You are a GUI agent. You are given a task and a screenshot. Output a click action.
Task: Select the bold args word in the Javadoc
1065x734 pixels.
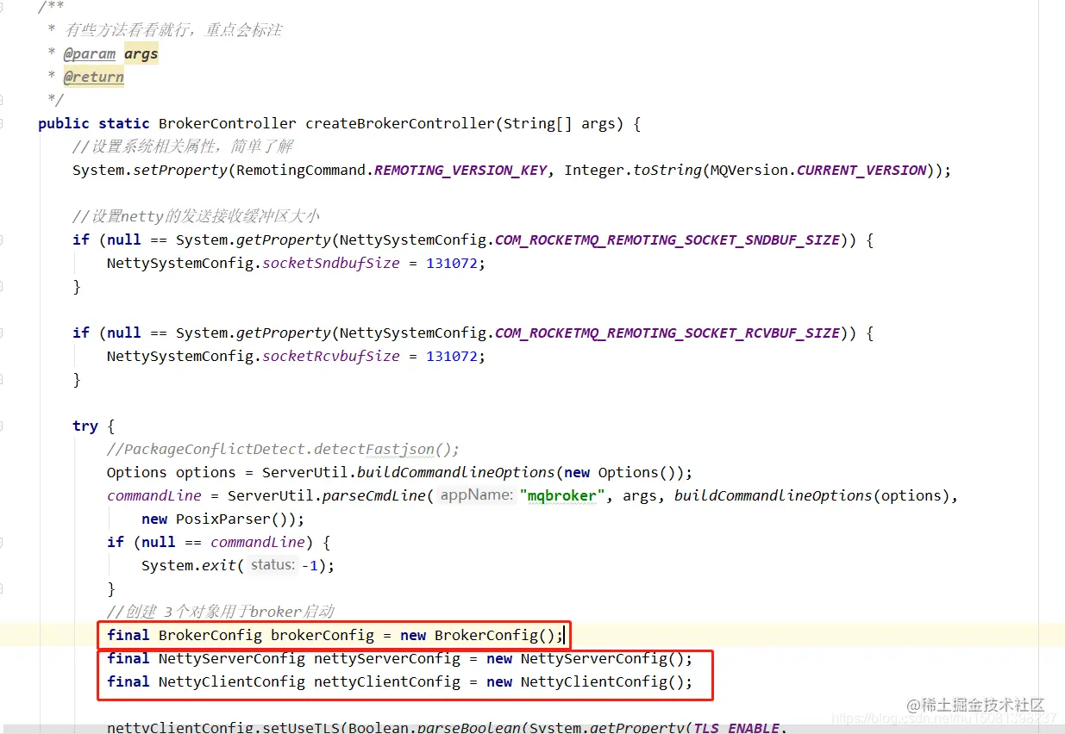pos(141,54)
